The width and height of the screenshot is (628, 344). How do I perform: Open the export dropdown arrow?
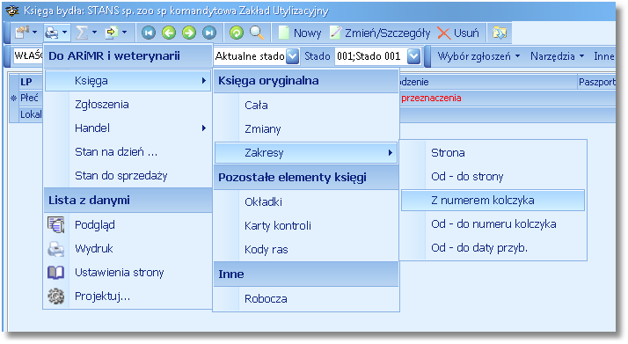point(125,33)
